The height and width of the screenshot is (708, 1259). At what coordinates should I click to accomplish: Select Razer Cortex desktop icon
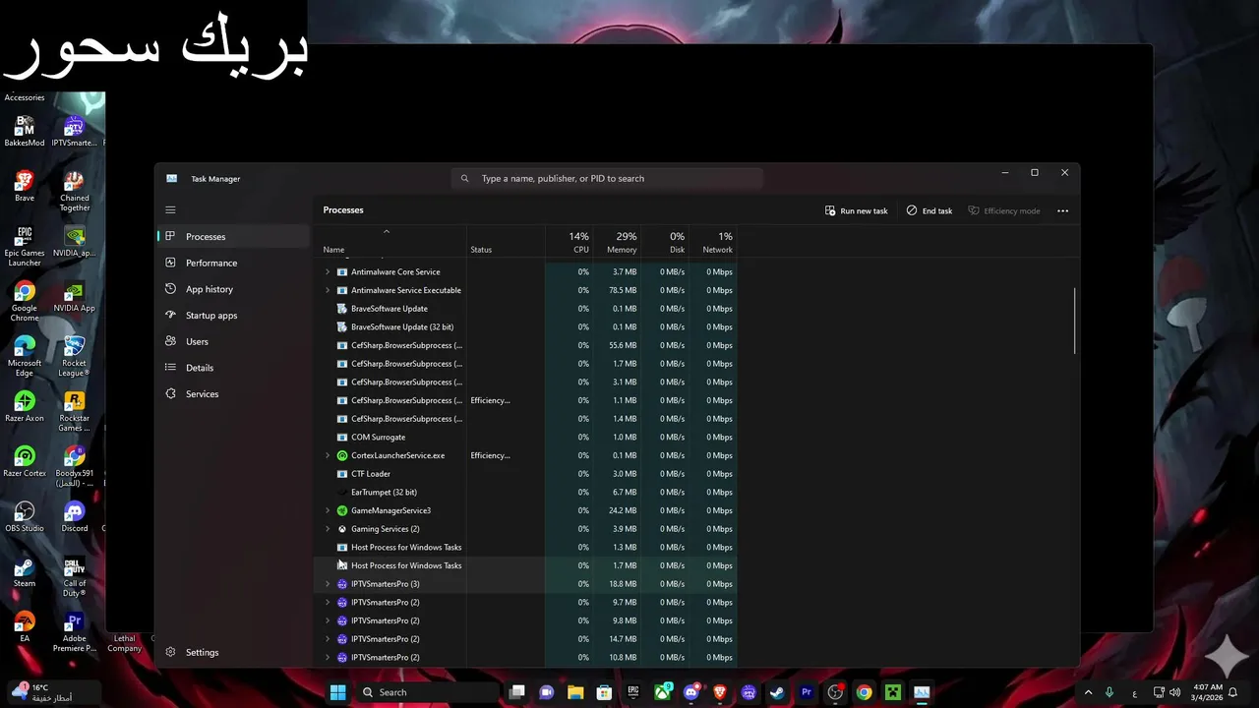coord(25,462)
